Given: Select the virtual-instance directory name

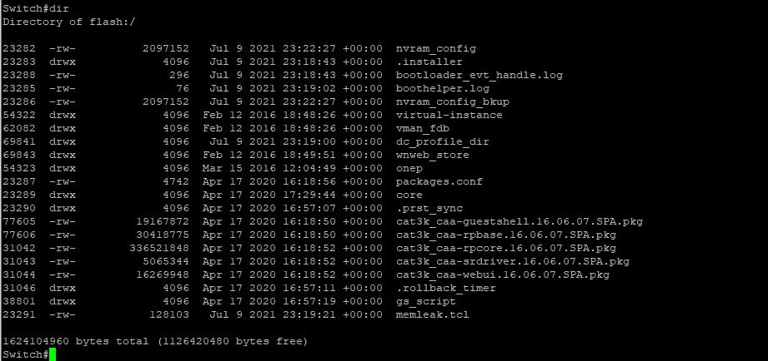Looking at the screenshot, I should (x=449, y=116).
